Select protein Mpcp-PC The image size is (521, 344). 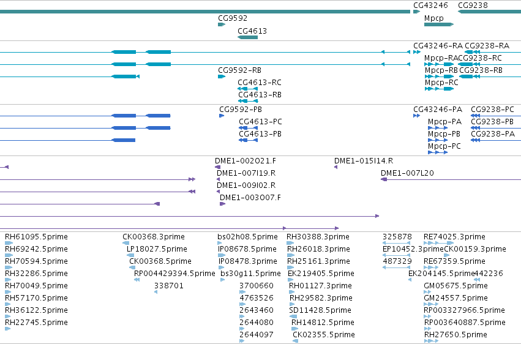click(438, 153)
